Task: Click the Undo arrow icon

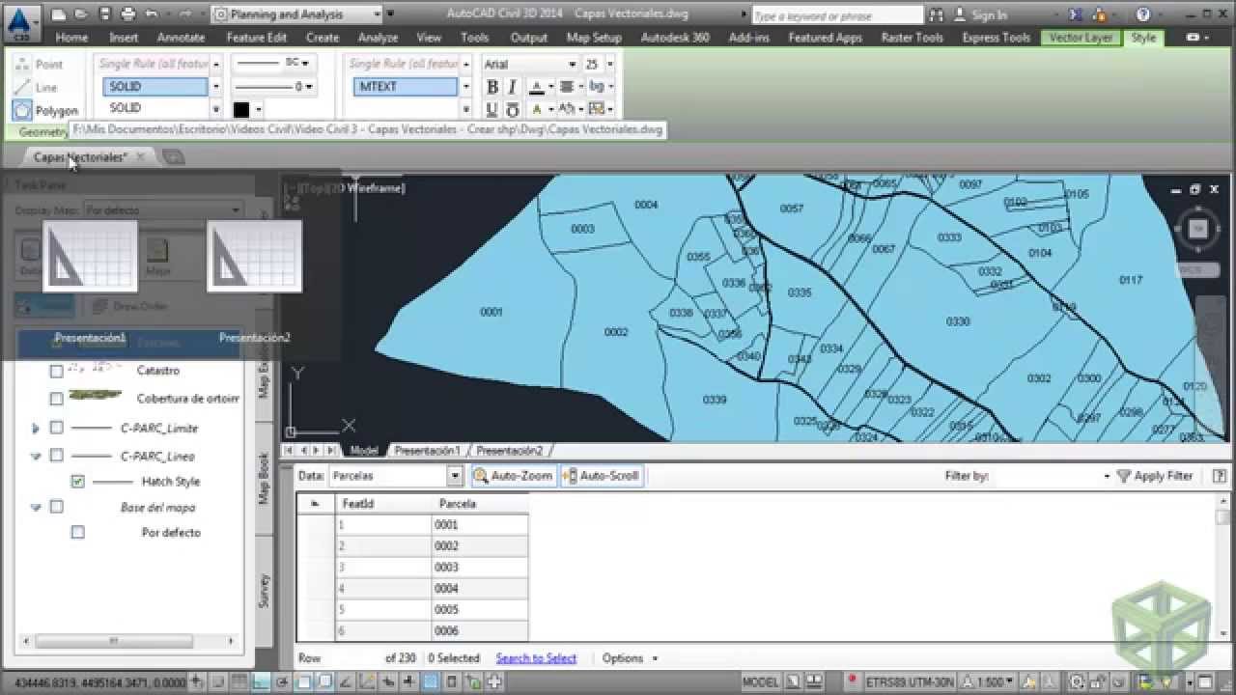Action: pyautogui.click(x=152, y=14)
